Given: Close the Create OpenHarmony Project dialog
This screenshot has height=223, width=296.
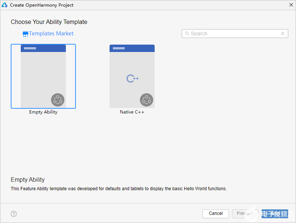Looking at the screenshot, I should point(291,5).
